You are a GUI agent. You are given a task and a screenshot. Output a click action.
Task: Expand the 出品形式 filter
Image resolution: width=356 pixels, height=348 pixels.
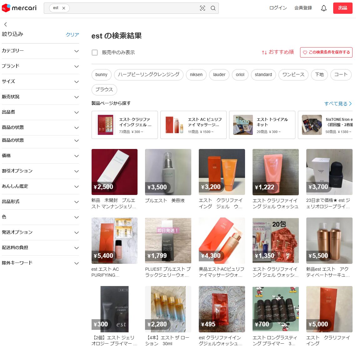(x=40, y=202)
